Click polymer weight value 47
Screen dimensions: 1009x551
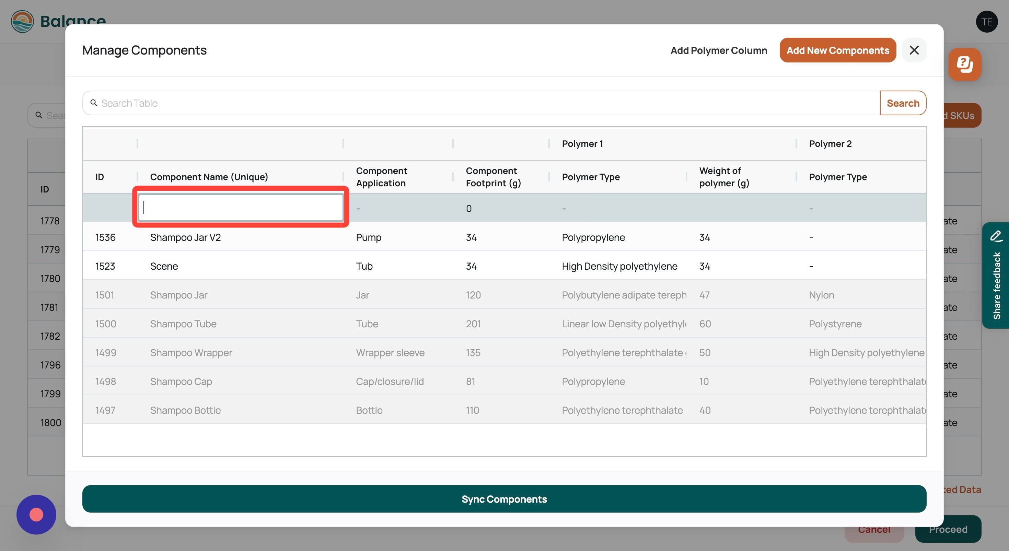(704, 295)
